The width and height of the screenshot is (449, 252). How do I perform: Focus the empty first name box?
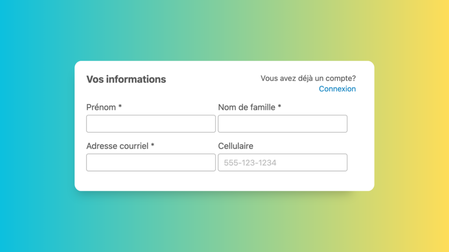click(x=151, y=123)
